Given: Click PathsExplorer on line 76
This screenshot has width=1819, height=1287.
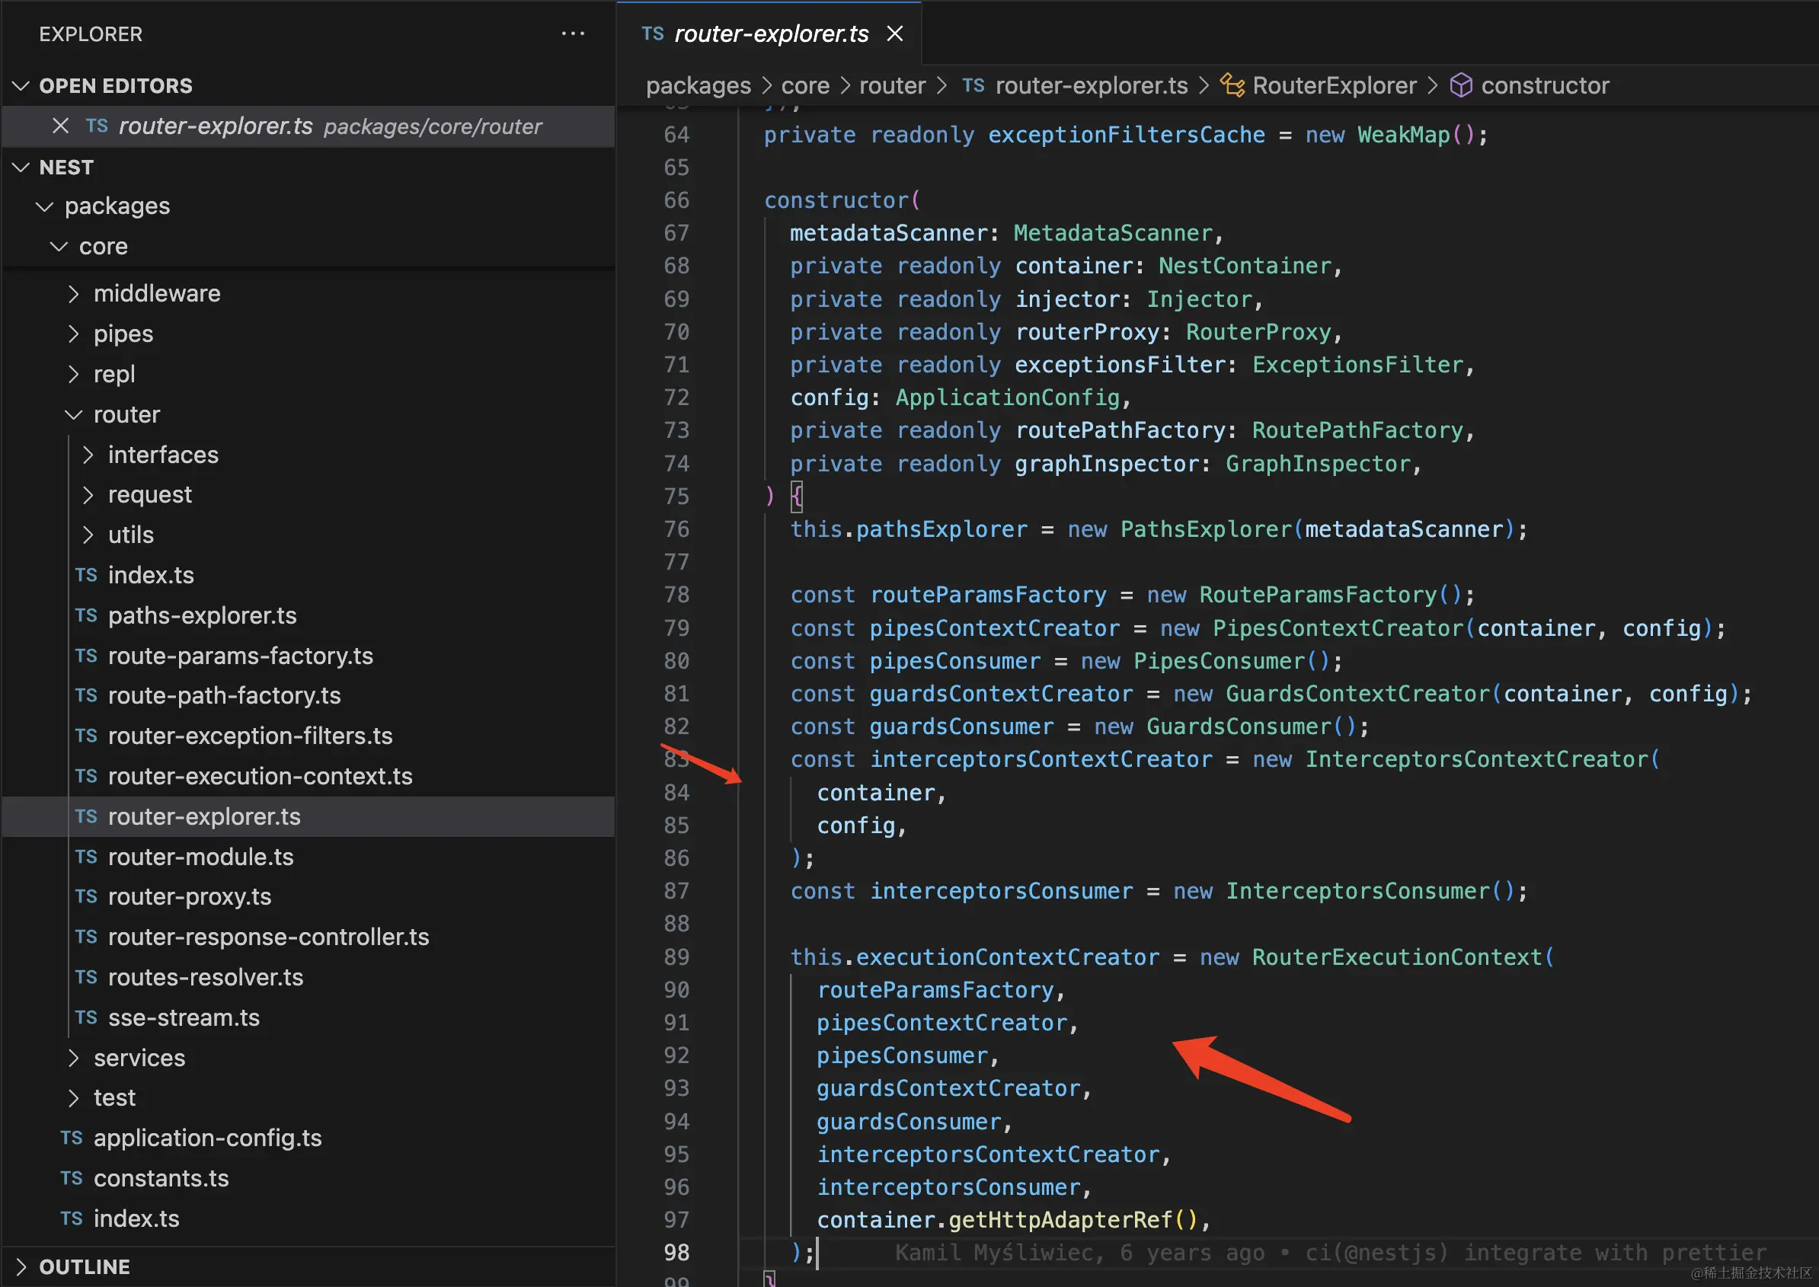Looking at the screenshot, I should point(1206,529).
